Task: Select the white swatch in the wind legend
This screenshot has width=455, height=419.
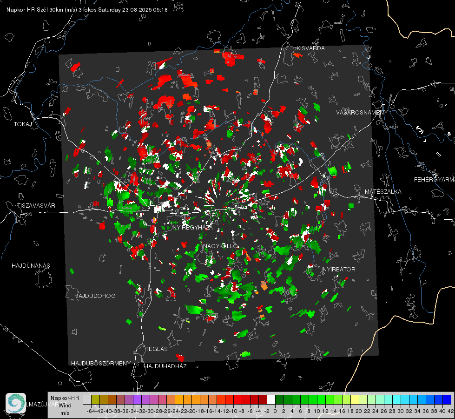Action: pos(271,399)
